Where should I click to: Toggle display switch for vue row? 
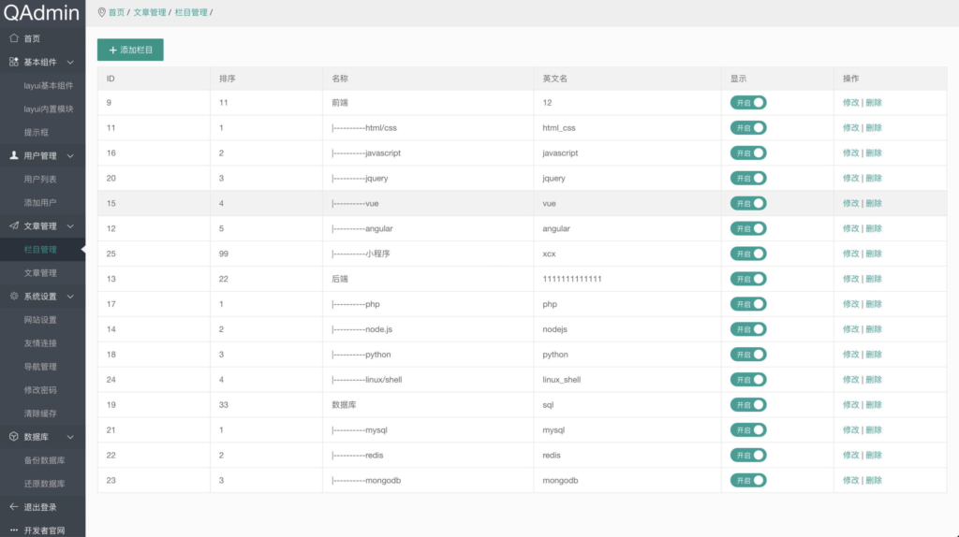click(x=748, y=203)
